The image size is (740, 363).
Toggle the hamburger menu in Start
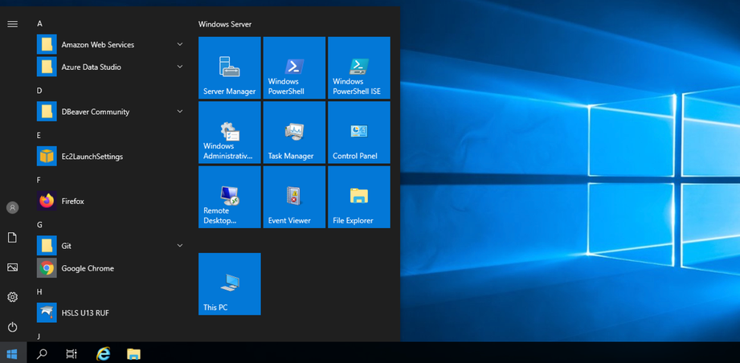click(12, 24)
